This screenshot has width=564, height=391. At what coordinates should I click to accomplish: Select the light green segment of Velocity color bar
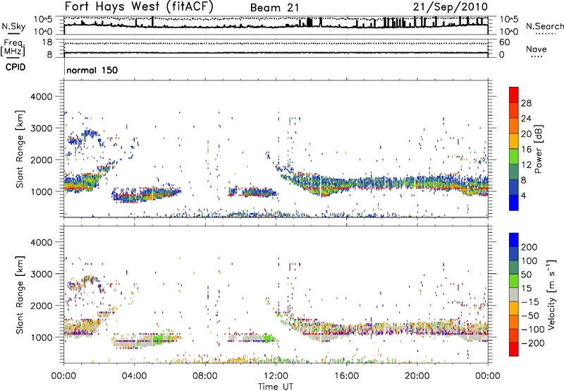coord(514,281)
